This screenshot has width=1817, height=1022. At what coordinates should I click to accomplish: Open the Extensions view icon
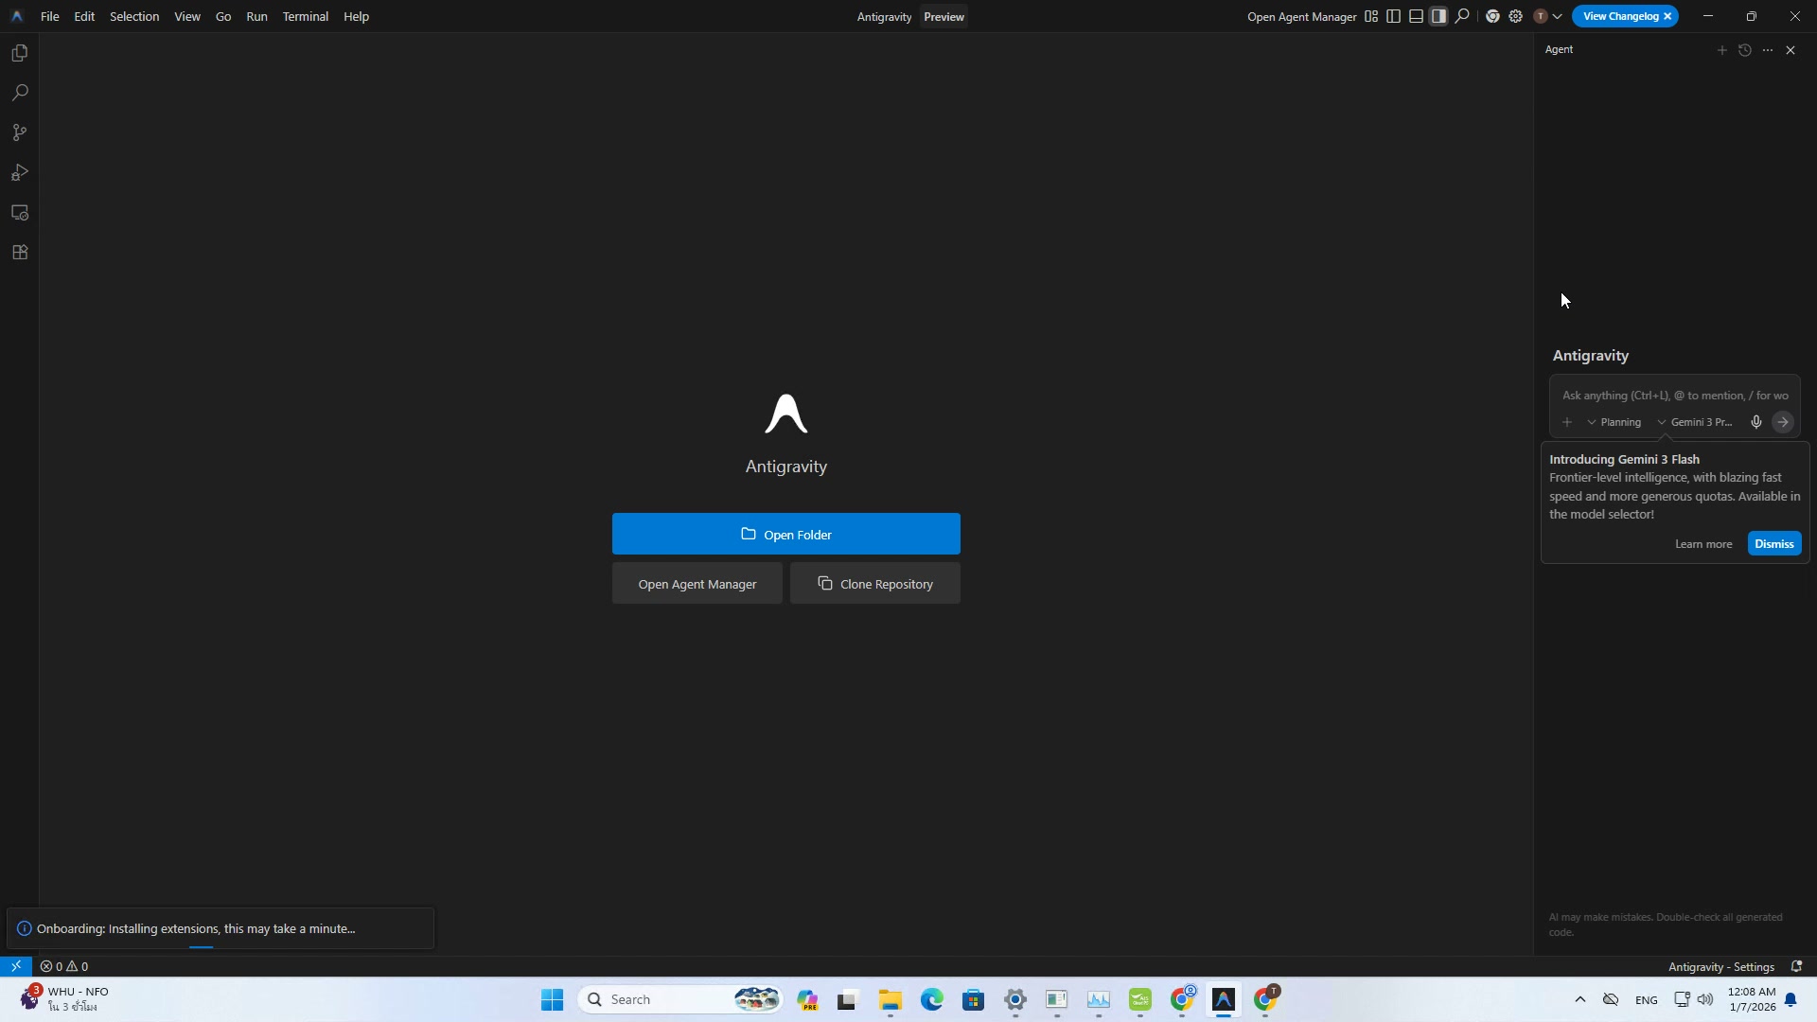20,253
